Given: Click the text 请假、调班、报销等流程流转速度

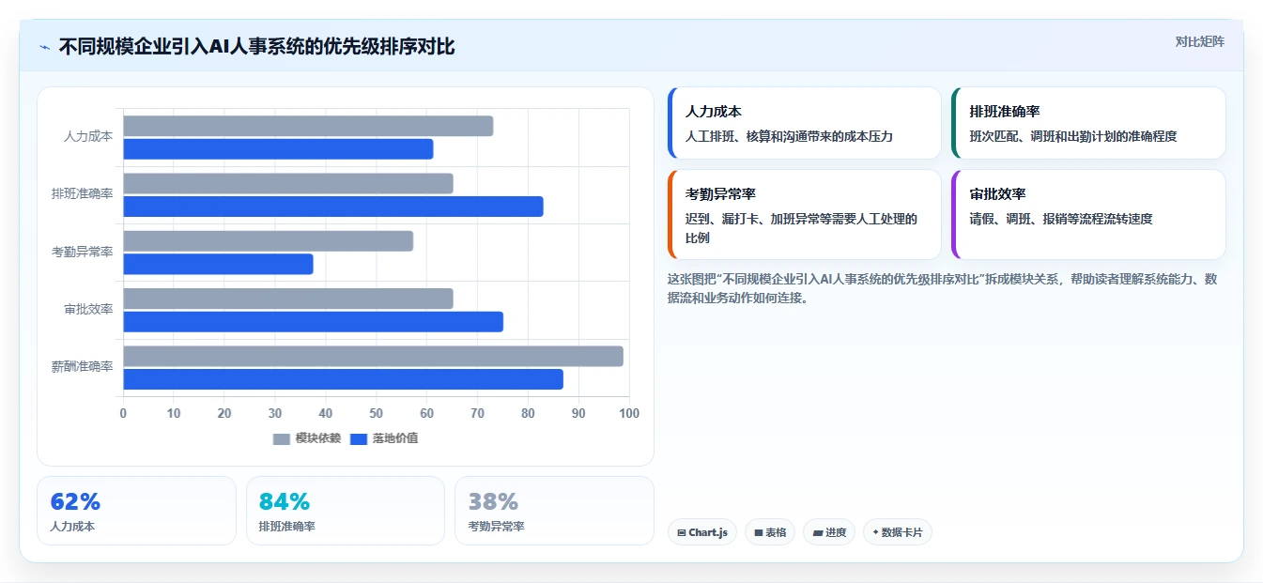Looking at the screenshot, I should (1061, 219).
